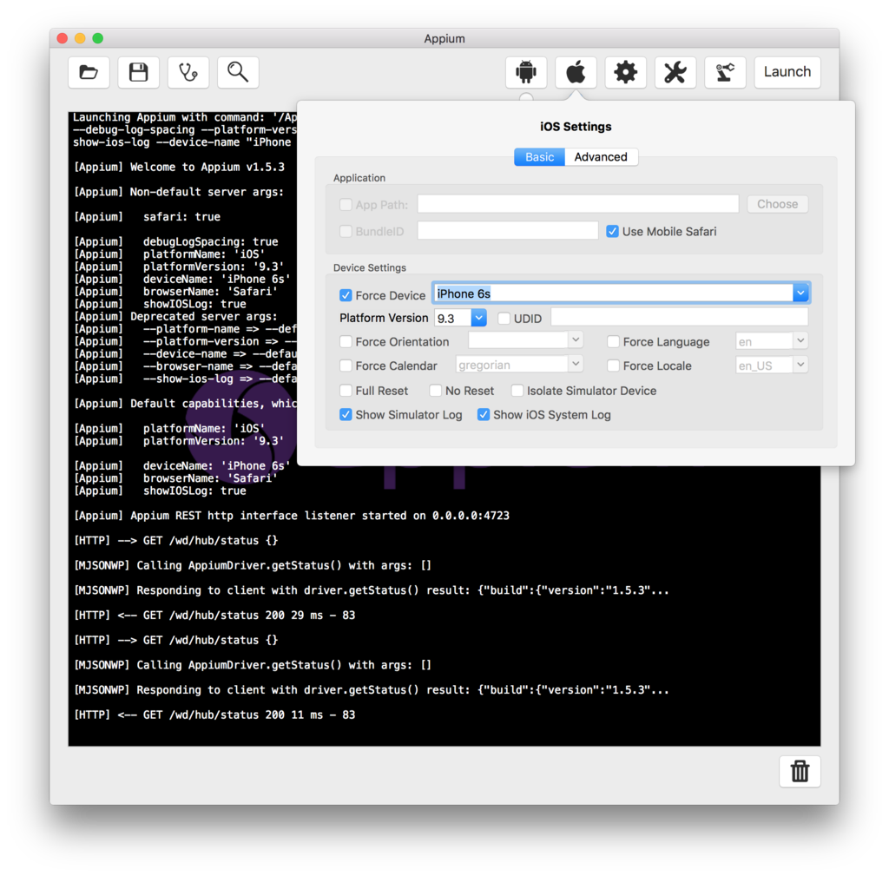Viewport: 889px width, 876px height.
Task: Click log line 'GET /wd/hub/status 200 11 ms - 83'
Action: 249,715
